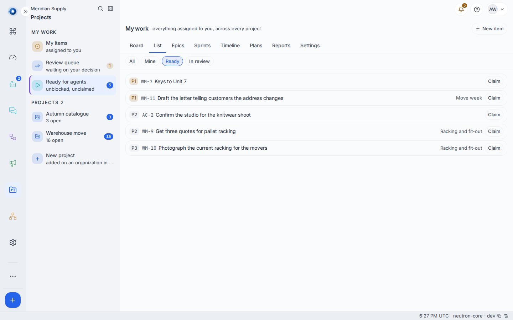
Task: Open the org chart icon in the rail
Action: coord(13,216)
